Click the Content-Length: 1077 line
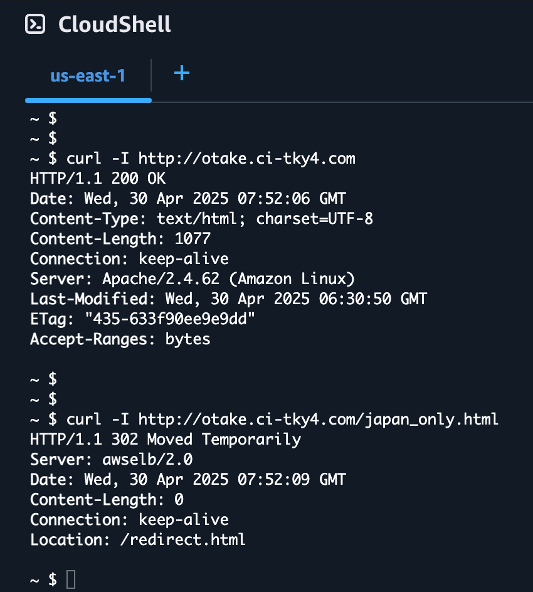The width and height of the screenshot is (533, 592). pyautogui.click(x=120, y=238)
